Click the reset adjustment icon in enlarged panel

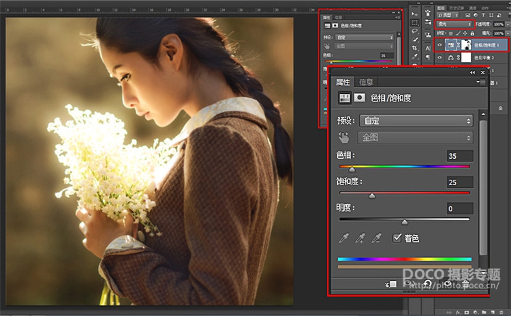pyautogui.click(x=428, y=284)
